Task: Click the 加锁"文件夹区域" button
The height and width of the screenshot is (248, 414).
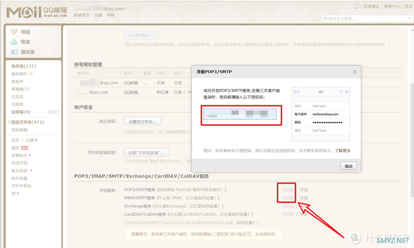Action: [146, 153]
